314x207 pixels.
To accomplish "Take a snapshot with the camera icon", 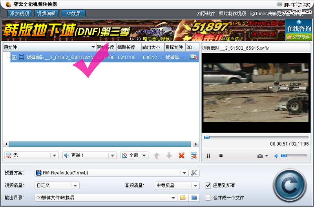I will tap(260, 156).
